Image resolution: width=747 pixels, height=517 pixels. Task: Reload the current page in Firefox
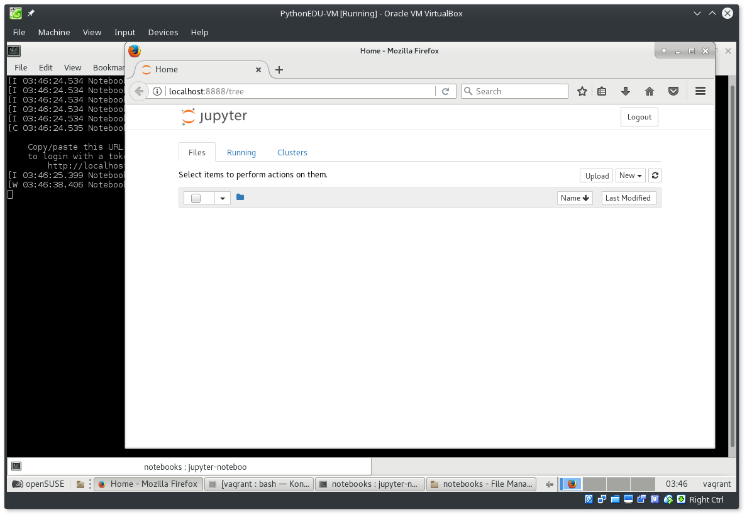pos(445,91)
